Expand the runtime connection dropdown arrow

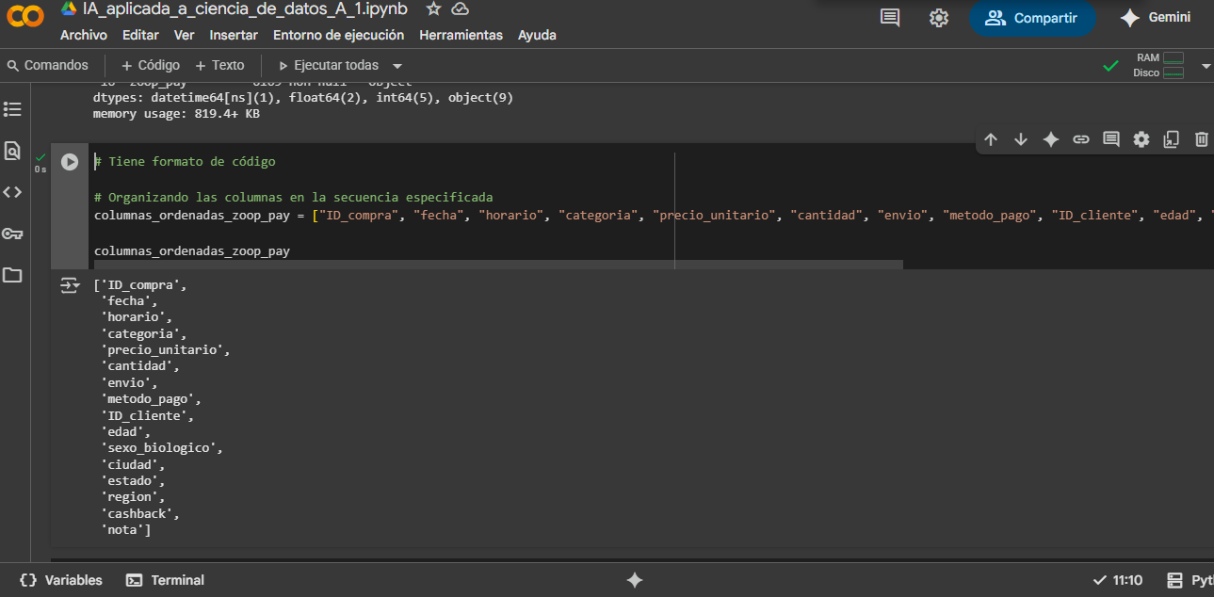pos(1206,66)
